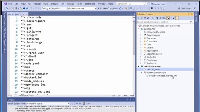200x112 pixels.
Task: Toggle the Solution Explorer nesting view button
Action: tap(168, 18)
